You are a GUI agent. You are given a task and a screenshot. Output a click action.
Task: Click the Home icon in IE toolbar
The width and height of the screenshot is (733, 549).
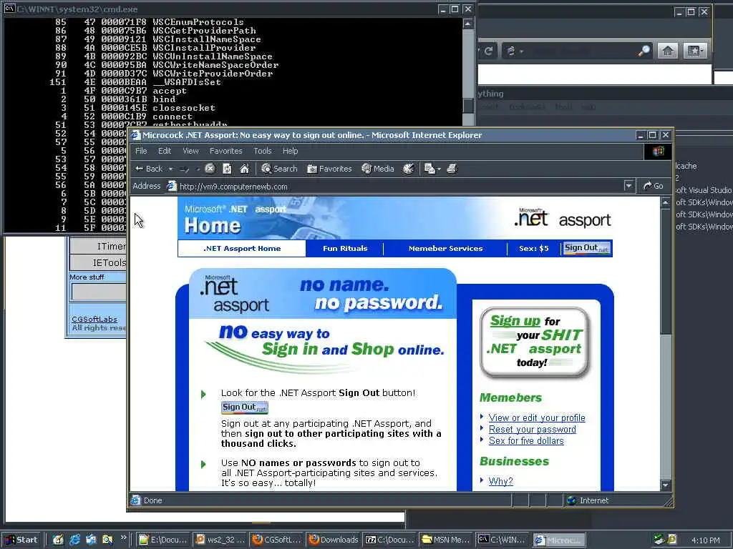coord(245,169)
